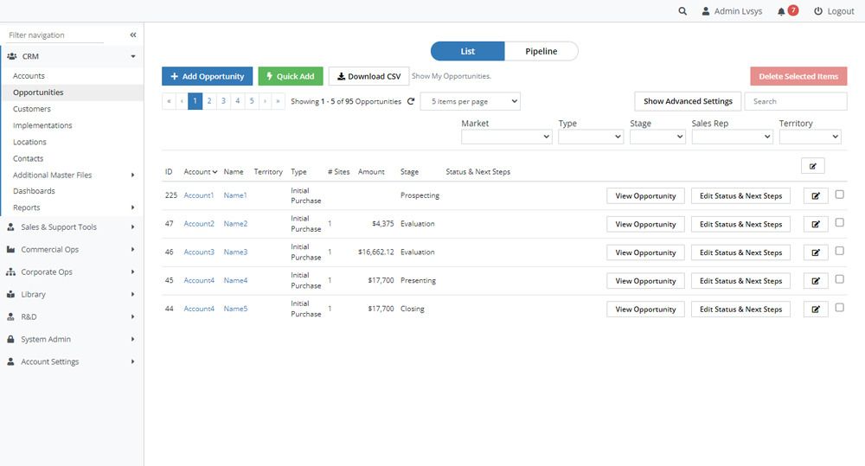Check the checkbox for Account1 row

[x=839, y=195]
